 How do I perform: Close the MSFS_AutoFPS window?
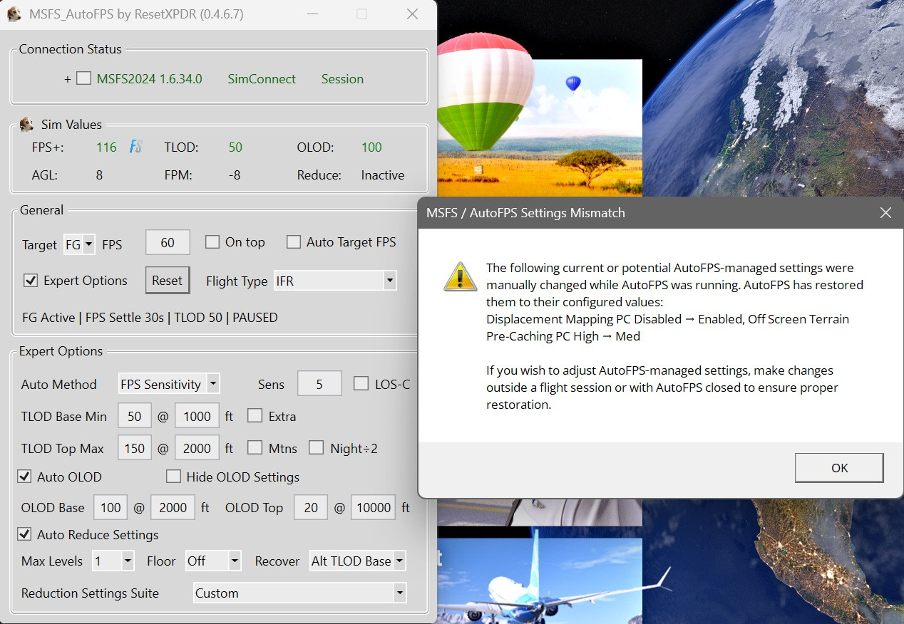click(x=412, y=14)
